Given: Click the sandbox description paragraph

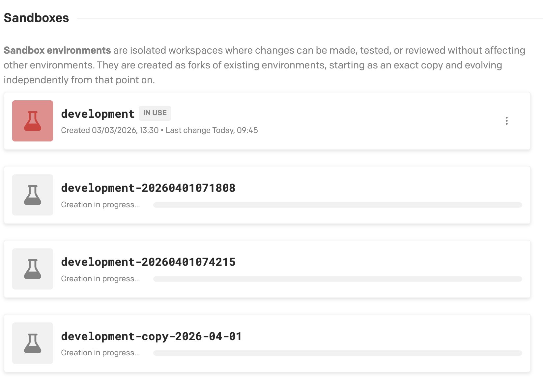Looking at the screenshot, I should (x=264, y=65).
